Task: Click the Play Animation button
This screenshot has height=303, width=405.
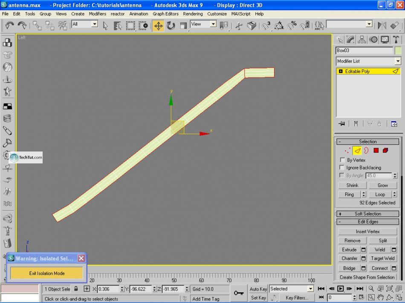Action: click(341, 289)
